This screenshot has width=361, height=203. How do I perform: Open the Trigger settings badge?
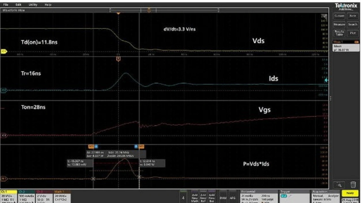pyautogui.click(x=294, y=196)
